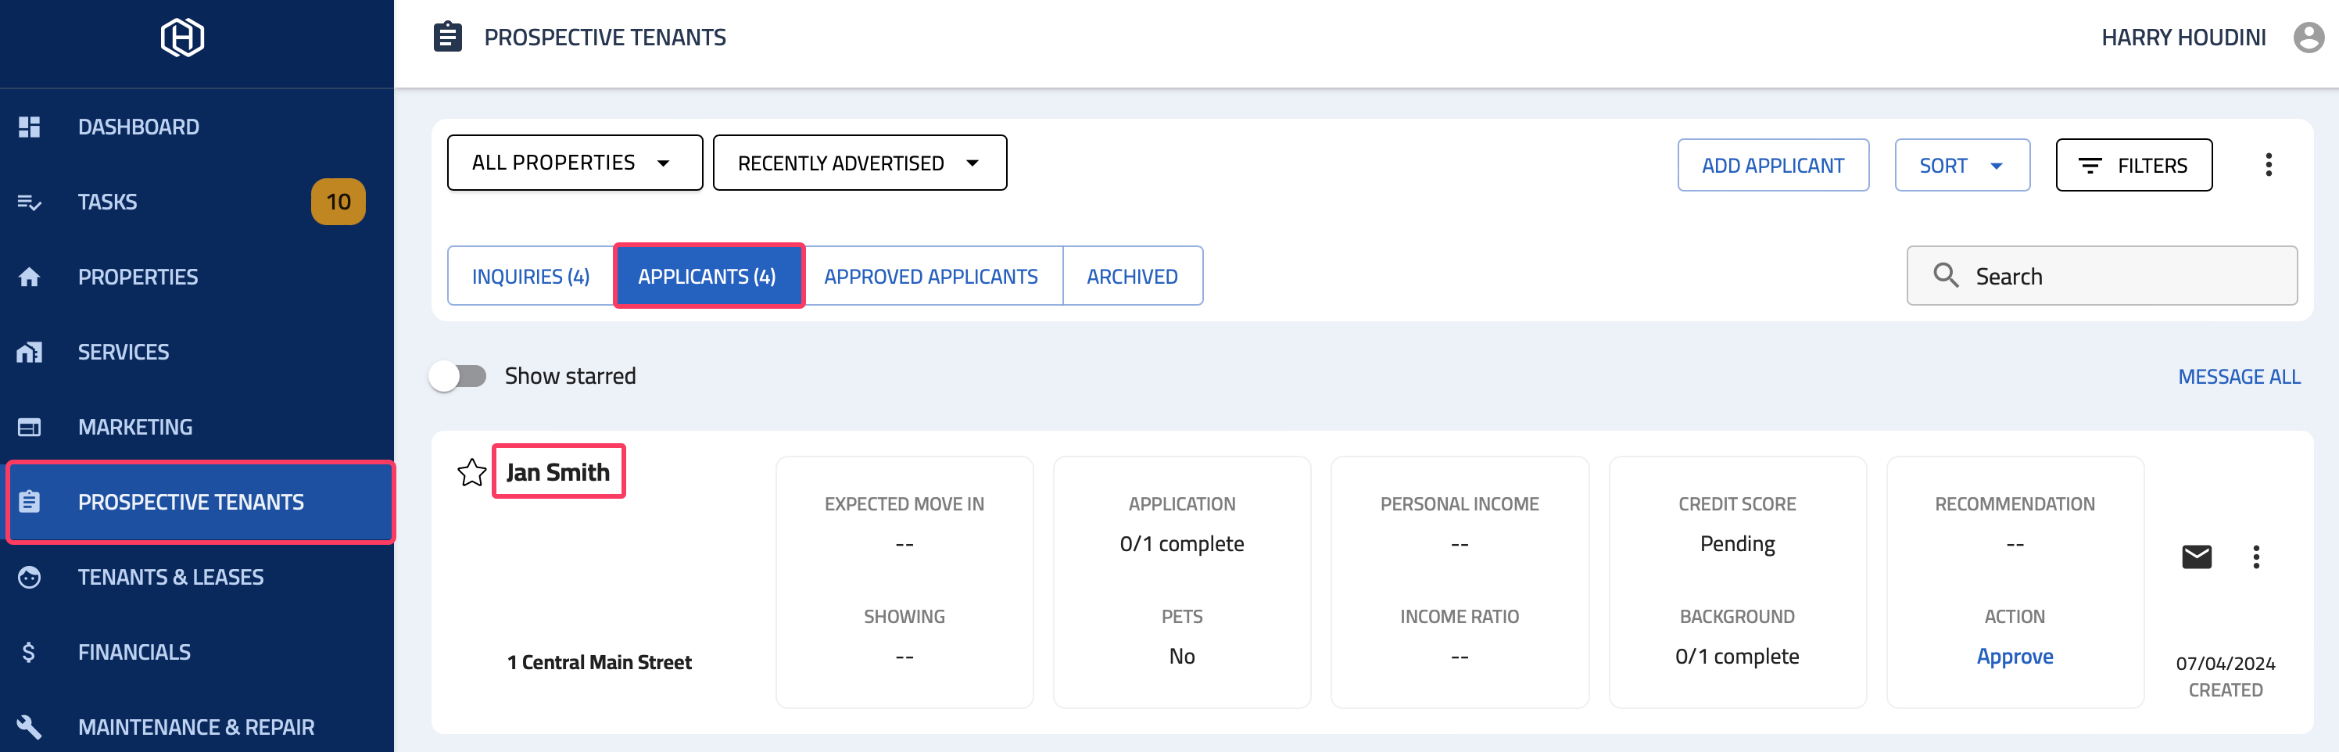
Task: Click the Recommendation label
Action: point(2015,504)
